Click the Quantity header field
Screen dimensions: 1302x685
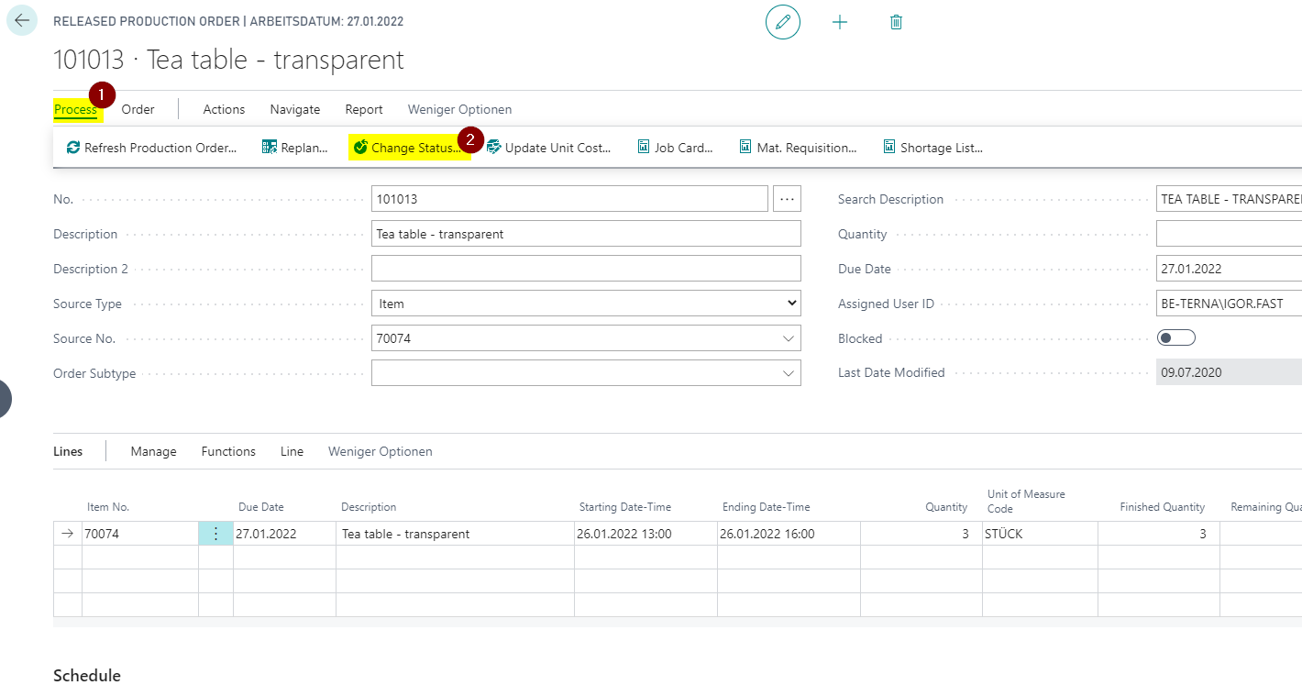[1229, 234]
